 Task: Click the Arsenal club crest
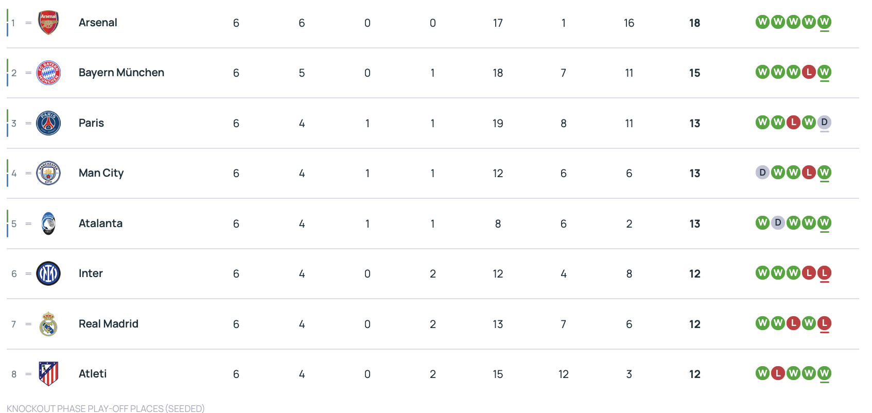(48, 23)
